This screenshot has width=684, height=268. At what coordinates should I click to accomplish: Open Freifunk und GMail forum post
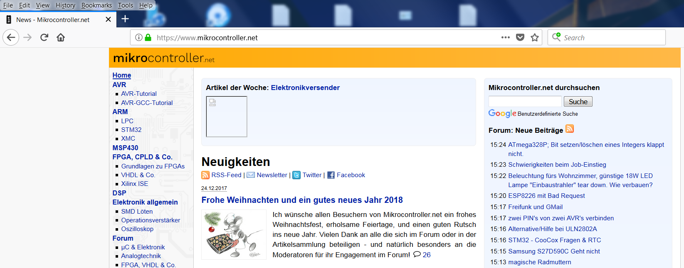tap(535, 207)
